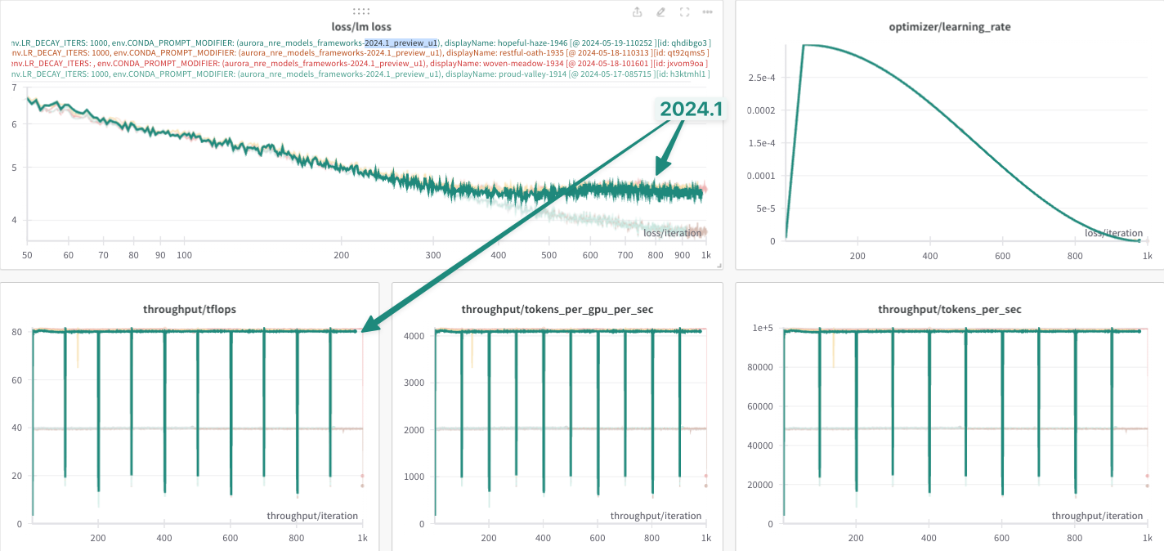1164x551 pixels.
Task: Click the optimizer/learning_rate chart title
Action: tap(949, 27)
